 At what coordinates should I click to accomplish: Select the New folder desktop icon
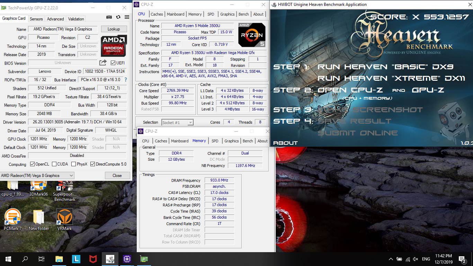38,220
